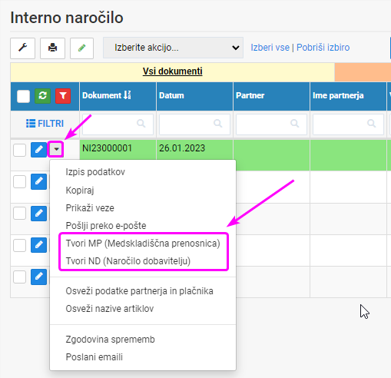
Task: Click the 'Izberi vse' link
Action: click(x=270, y=48)
